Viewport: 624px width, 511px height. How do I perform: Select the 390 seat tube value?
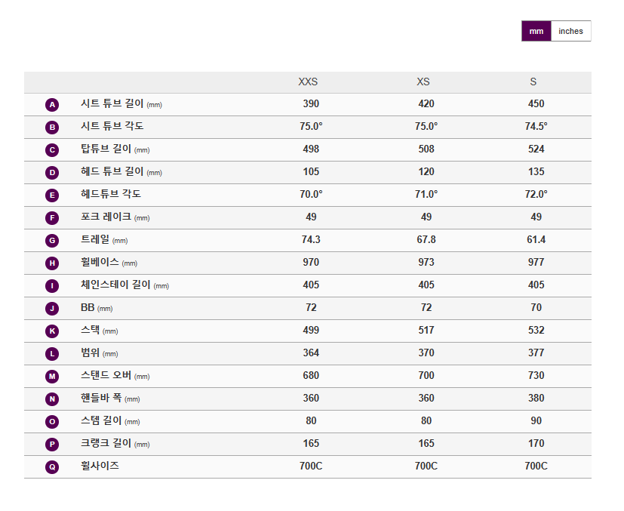click(311, 104)
